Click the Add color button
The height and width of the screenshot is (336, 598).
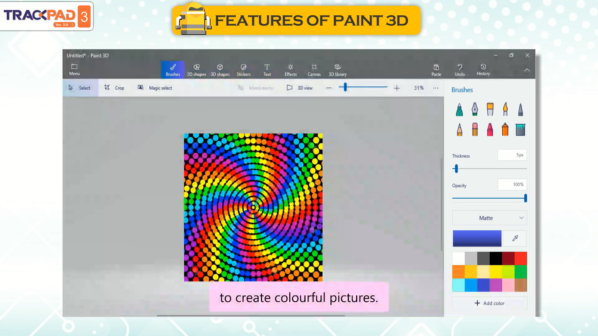(x=490, y=303)
